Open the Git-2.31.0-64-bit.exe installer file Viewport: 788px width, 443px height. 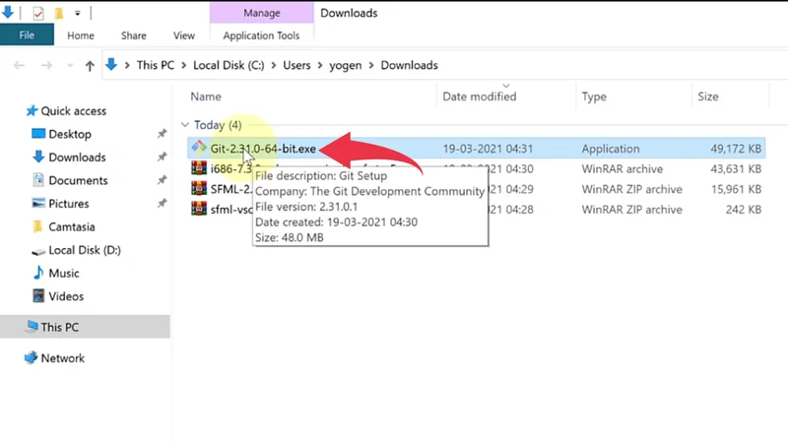coord(262,149)
